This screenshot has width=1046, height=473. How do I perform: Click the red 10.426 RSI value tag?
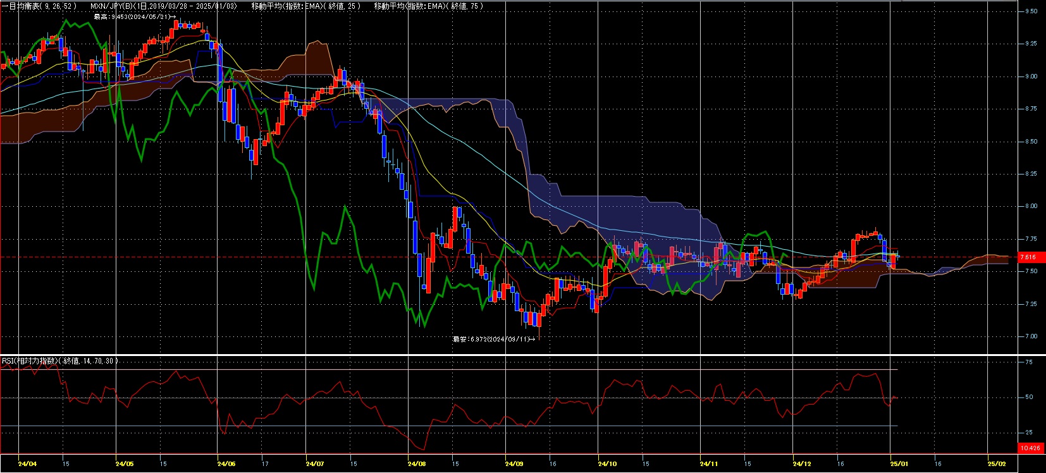(1030, 448)
